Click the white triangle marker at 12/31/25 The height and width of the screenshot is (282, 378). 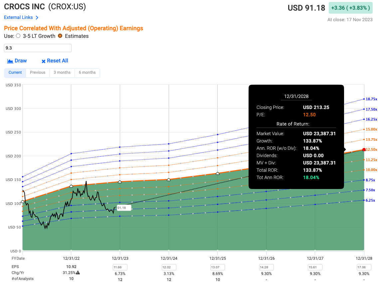pyautogui.click(x=217, y=173)
